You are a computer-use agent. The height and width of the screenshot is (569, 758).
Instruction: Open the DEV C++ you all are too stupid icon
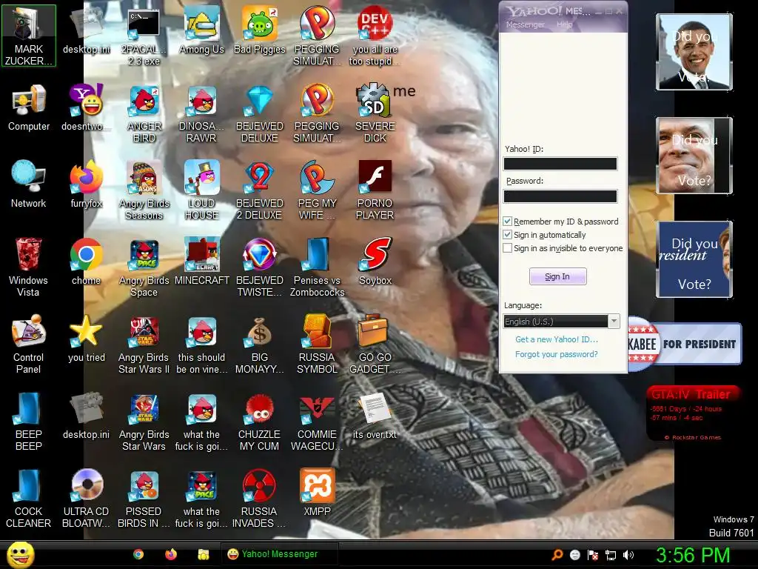click(x=375, y=36)
